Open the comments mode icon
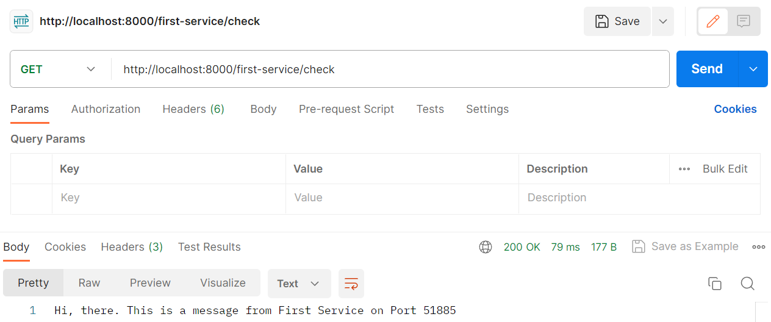The width and height of the screenshot is (771, 322). 744,21
